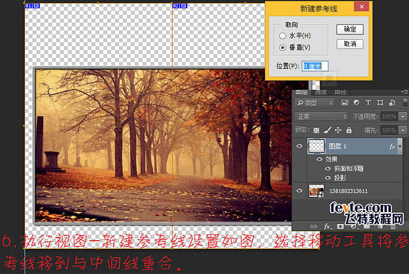The image size is (409, 274).
Task: Hide the 图层 1 layer visibility eye
Action: click(x=299, y=146)
